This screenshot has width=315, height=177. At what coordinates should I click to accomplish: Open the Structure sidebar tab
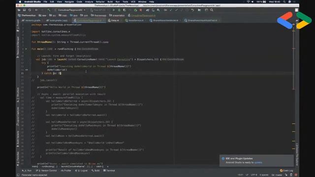[x=18, y=95]
